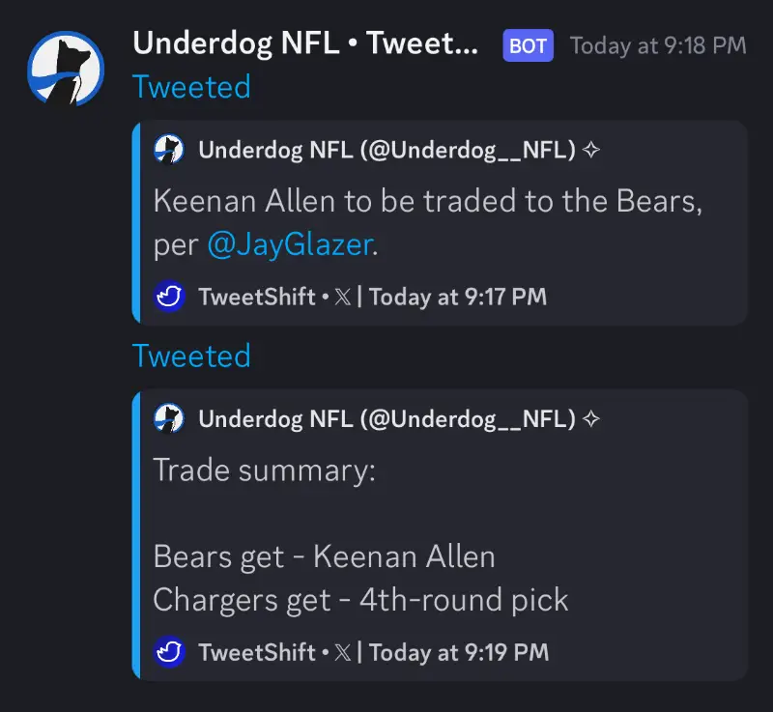Image resolution: width=773 pixels, height=712 pixels.
Task: Click the TweetShift icon beside 9:17 PM
Action: point(170,297)
